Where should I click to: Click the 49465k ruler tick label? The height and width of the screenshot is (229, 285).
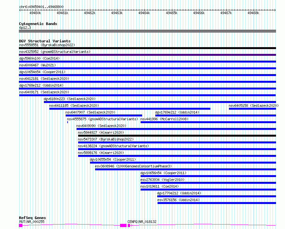pyautogui.click(x=172, y=13)
